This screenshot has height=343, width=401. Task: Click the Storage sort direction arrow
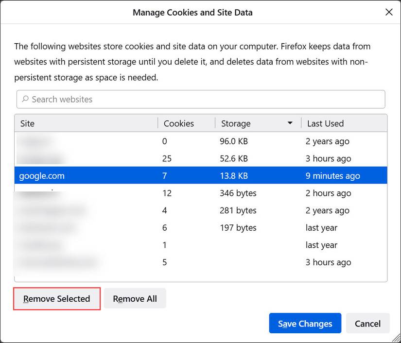click(290, 123)
